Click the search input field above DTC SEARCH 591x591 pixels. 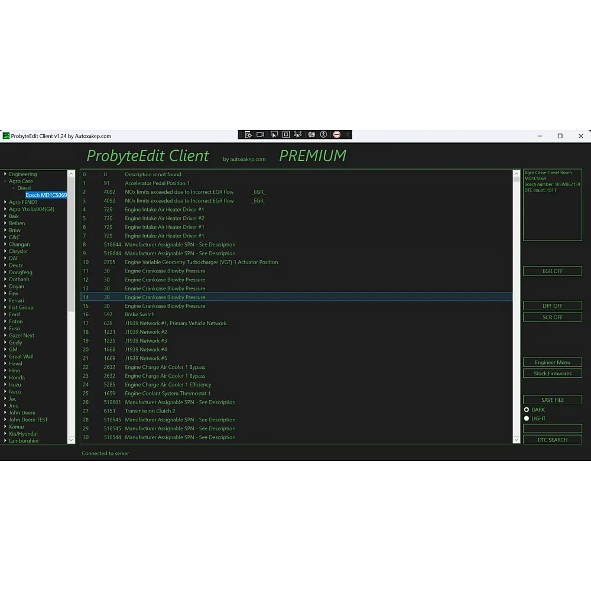click(x=552, y=428)
